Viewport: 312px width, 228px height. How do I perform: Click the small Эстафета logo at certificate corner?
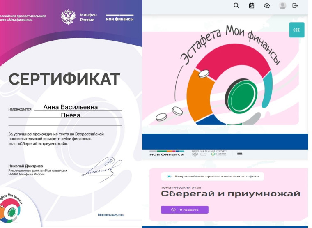click(10, 208)
